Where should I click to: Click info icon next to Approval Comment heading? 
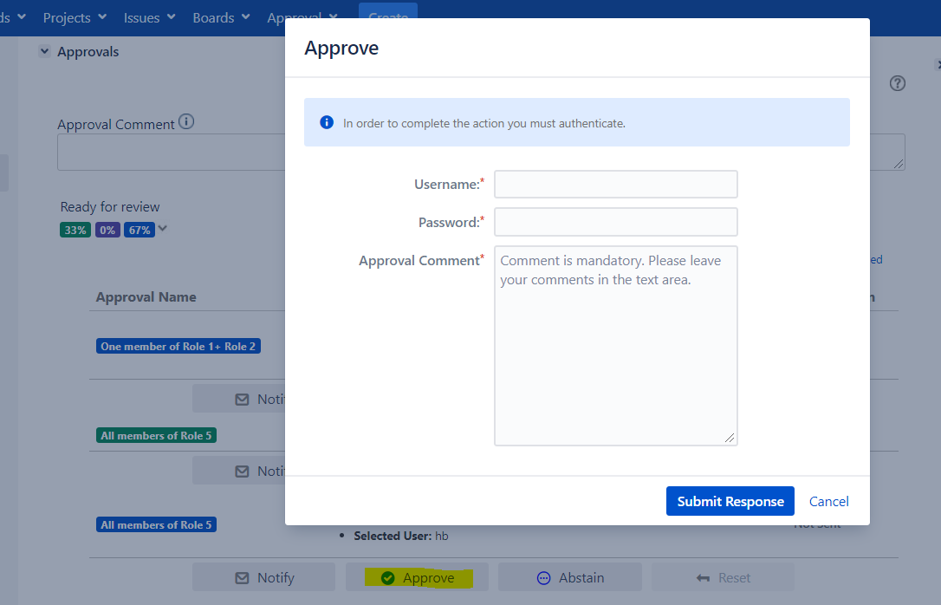pyautogui.click(x=185, y=122)
